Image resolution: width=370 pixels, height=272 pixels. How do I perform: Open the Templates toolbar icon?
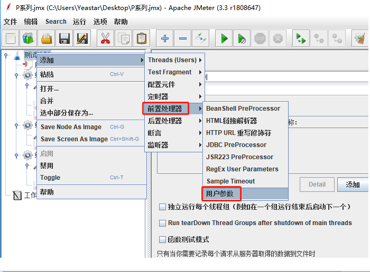[29, 38]
